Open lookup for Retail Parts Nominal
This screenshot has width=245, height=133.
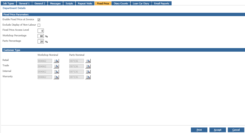point(88,61)
